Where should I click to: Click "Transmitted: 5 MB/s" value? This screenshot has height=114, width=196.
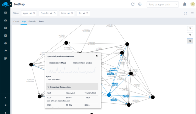83,63
